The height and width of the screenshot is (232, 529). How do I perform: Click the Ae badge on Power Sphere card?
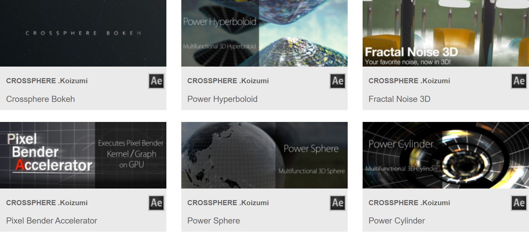tap(338, 203)
